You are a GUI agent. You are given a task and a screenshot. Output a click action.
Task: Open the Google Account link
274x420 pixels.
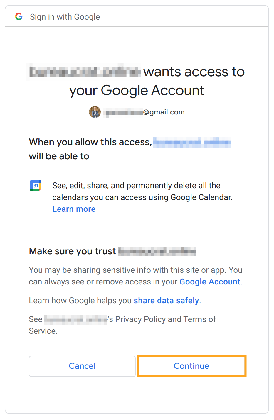pos(210,282)
